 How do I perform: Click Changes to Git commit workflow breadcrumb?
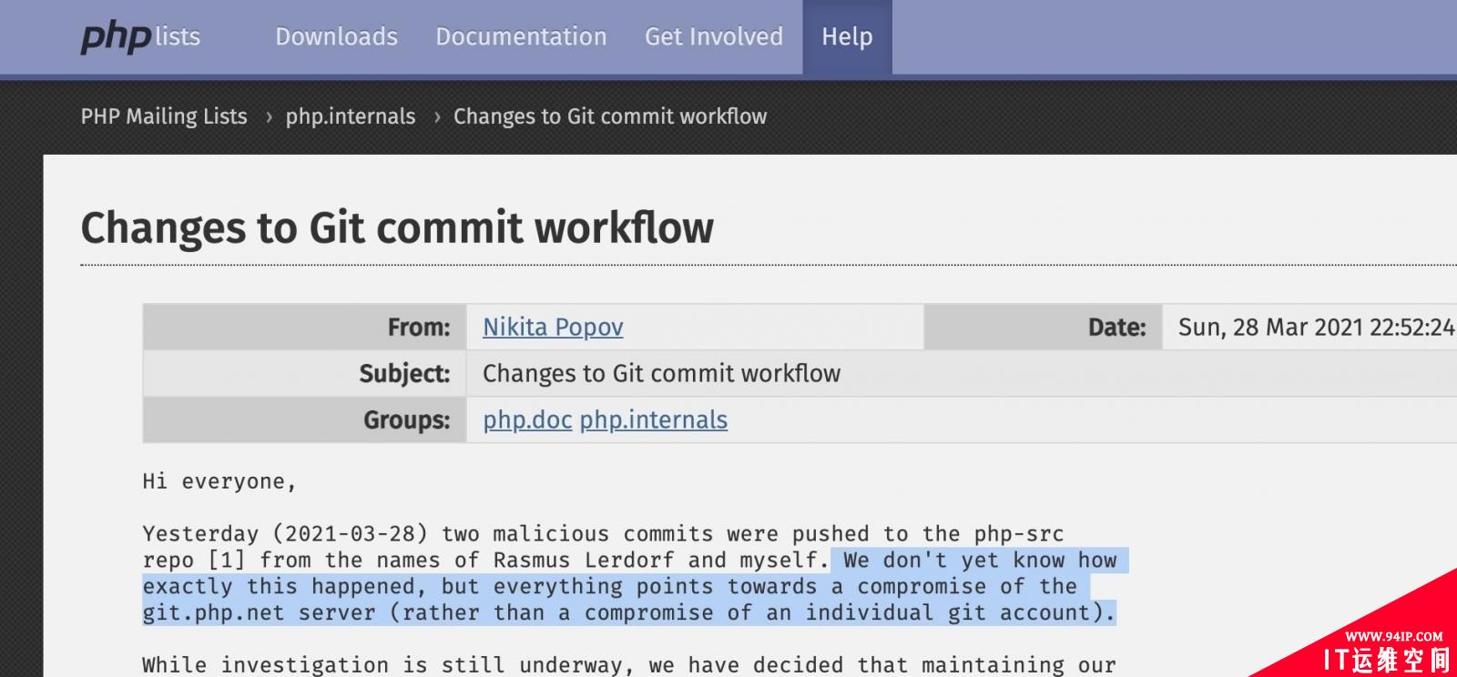click(610, 116)
